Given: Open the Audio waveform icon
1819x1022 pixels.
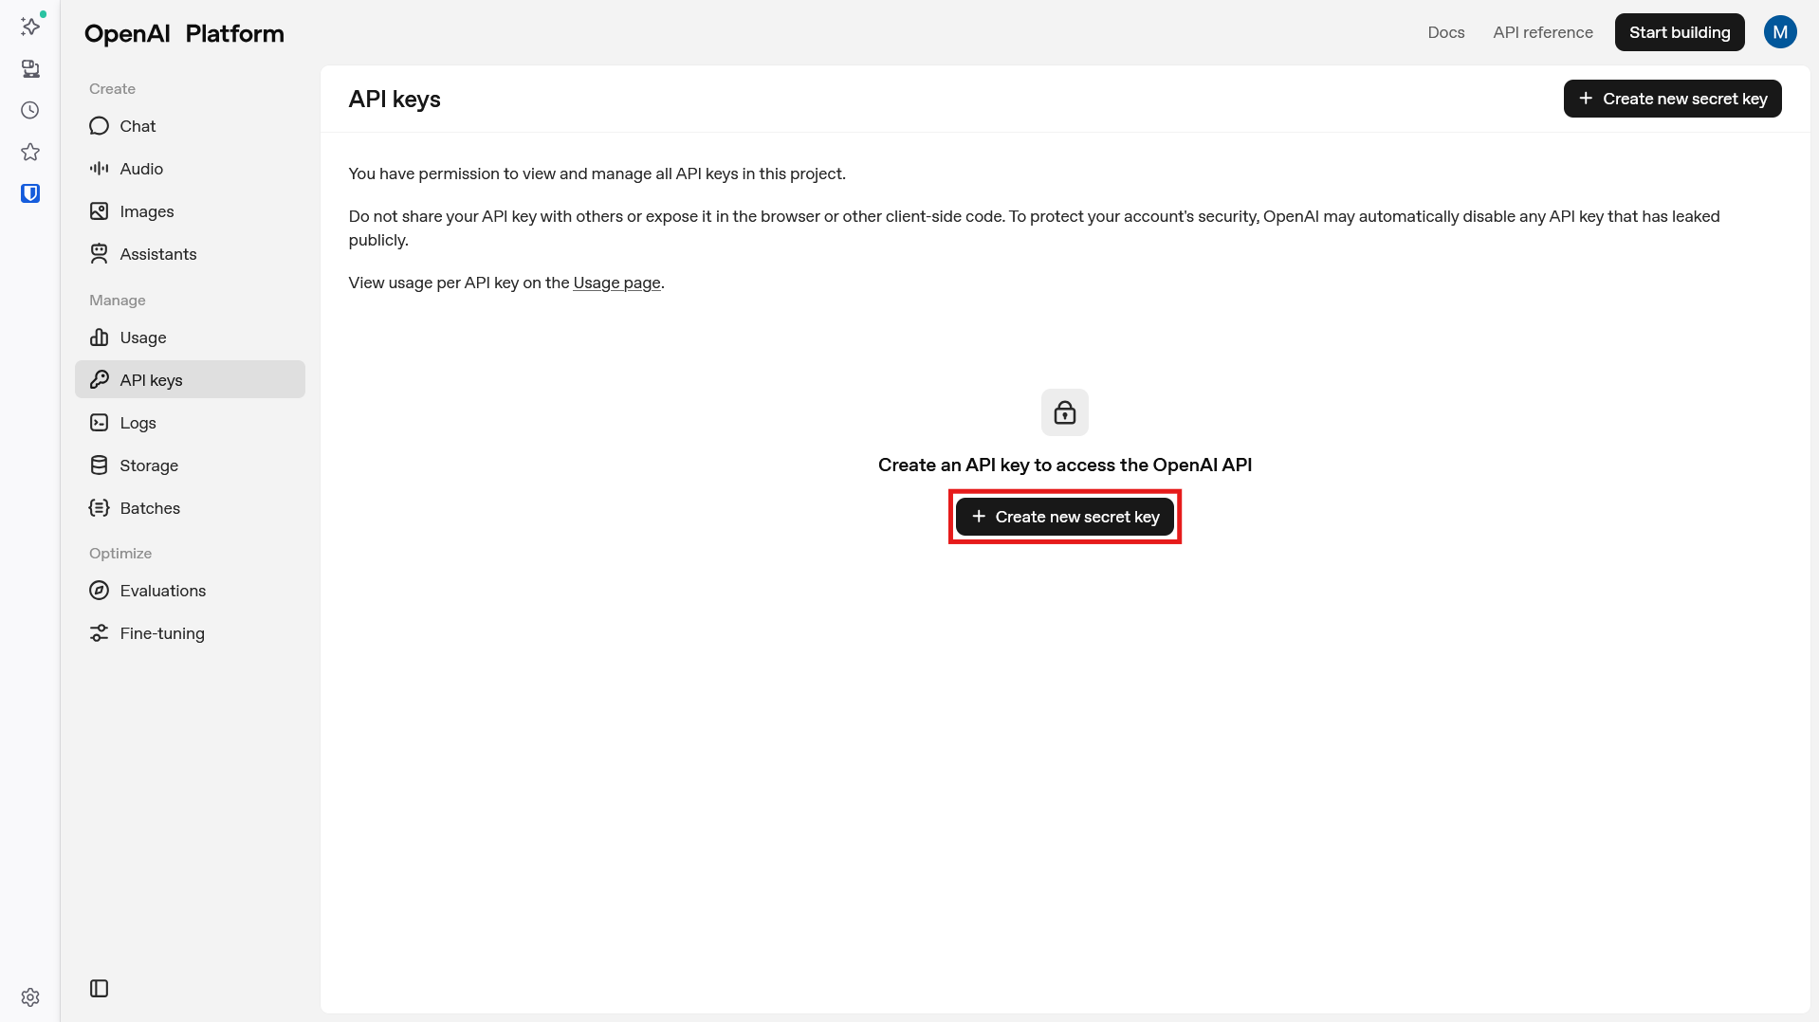Looking at the screenshot, I should click(x=99, y=169).
